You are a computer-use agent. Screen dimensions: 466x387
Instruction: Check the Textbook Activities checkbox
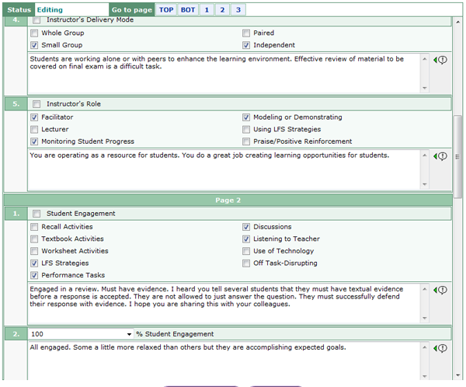(34, 239)
